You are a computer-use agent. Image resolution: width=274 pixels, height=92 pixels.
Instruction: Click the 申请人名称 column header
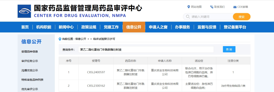(165, 61)
